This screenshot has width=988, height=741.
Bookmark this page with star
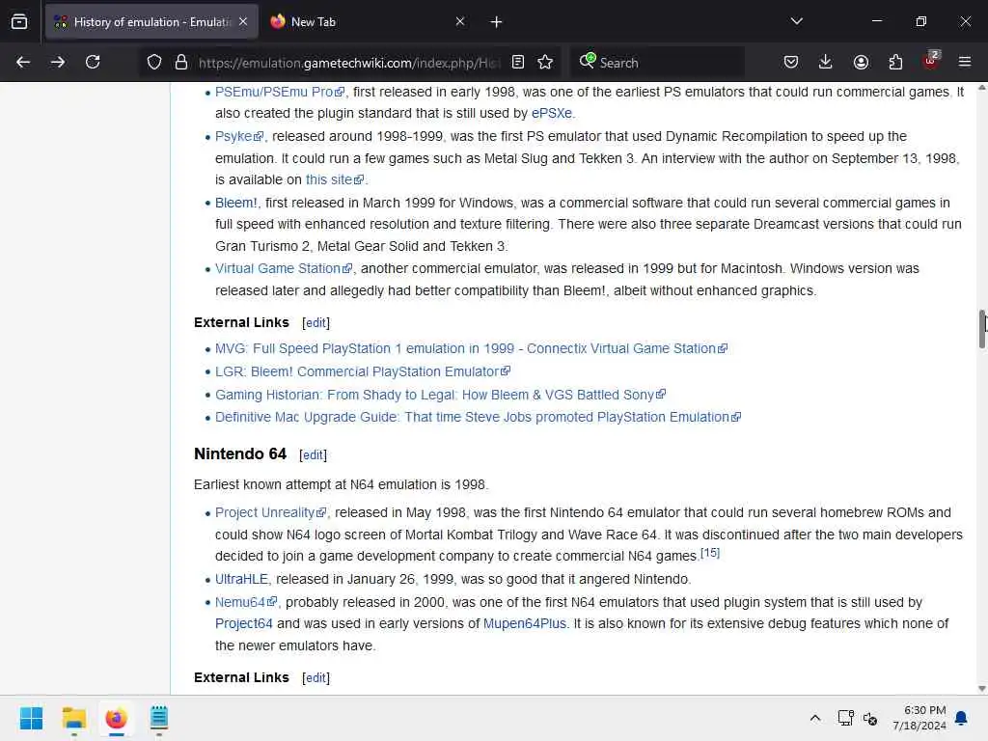pos(545,62)
